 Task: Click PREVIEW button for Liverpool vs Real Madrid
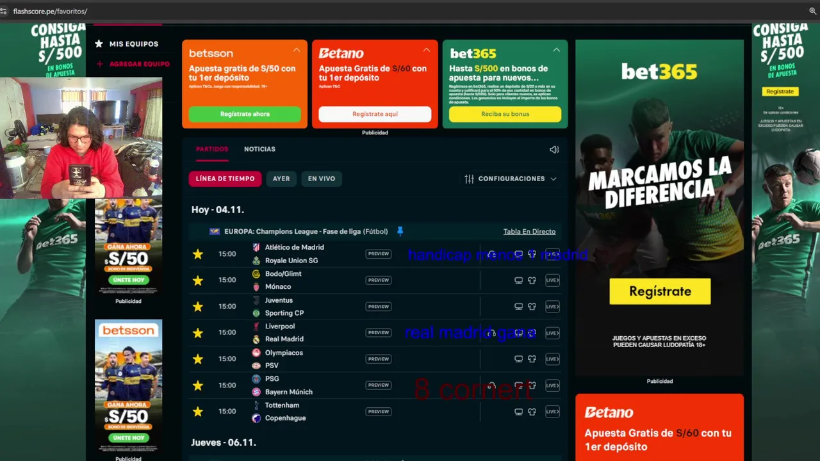pos(378,333)
